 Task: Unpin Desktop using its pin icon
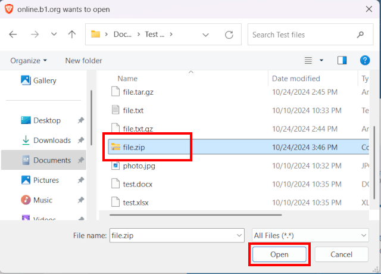pos(81,120)
